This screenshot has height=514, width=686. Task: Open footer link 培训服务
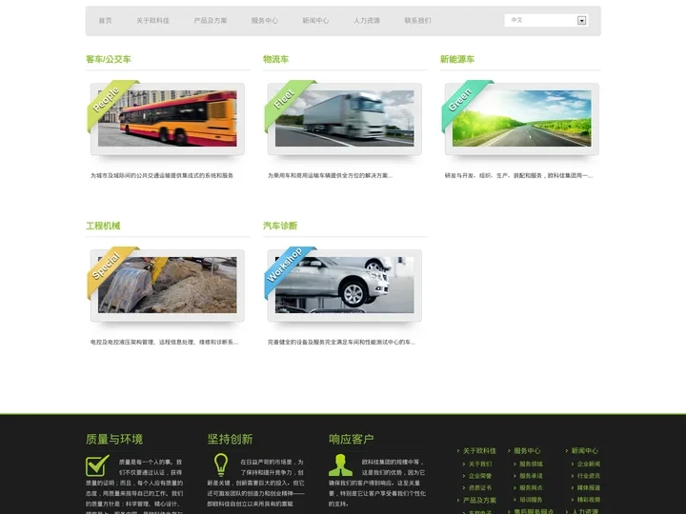[x=531, y=499]
